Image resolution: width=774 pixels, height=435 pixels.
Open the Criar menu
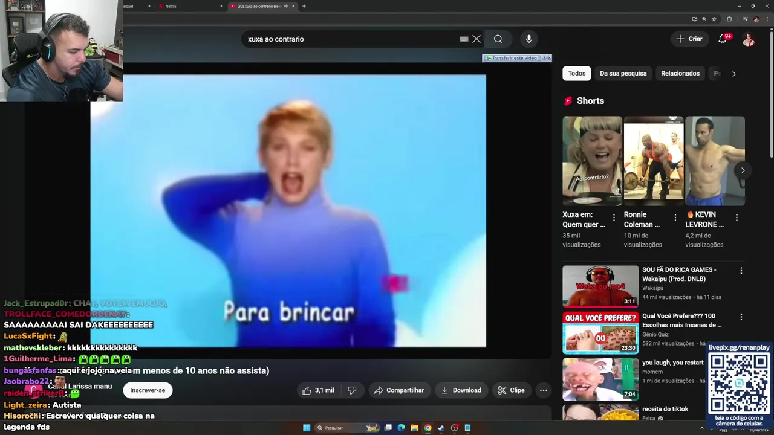coord(689,39)
